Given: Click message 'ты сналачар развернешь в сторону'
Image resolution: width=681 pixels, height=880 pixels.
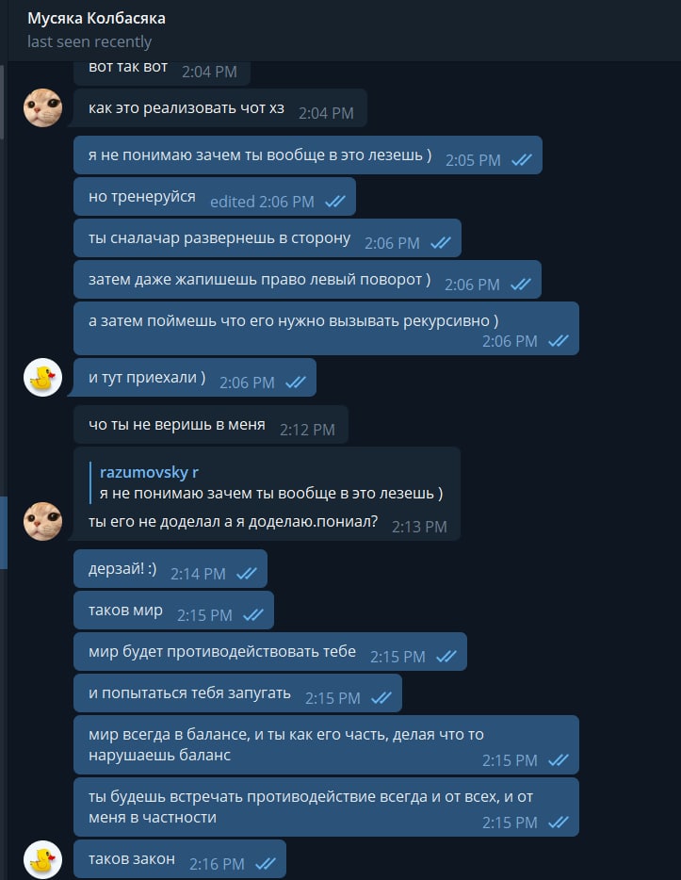Looking at the screenshot, I should tap(267, 238).
